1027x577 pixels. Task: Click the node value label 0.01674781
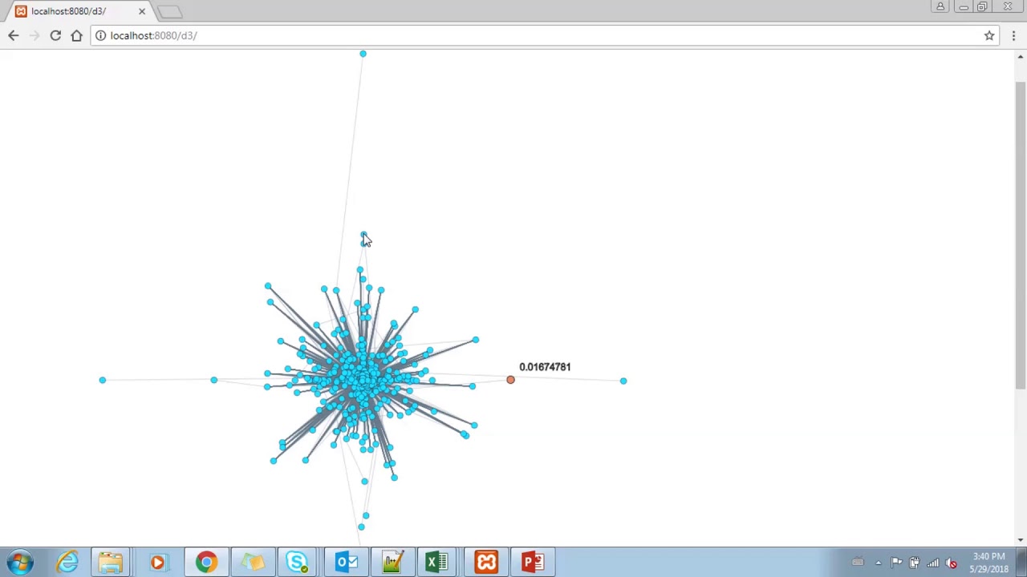point(545,367)
